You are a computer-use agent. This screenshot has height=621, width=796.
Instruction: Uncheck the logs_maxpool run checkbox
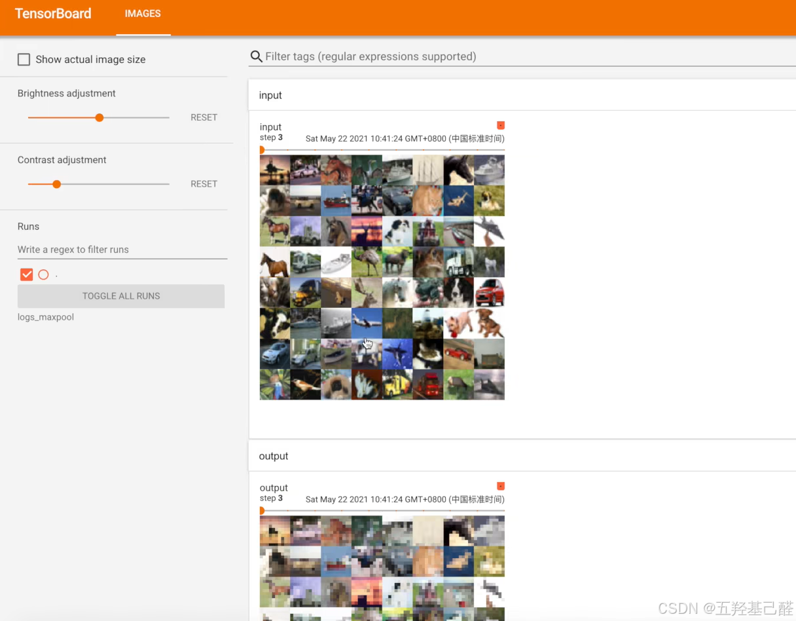tap(26, 274)
